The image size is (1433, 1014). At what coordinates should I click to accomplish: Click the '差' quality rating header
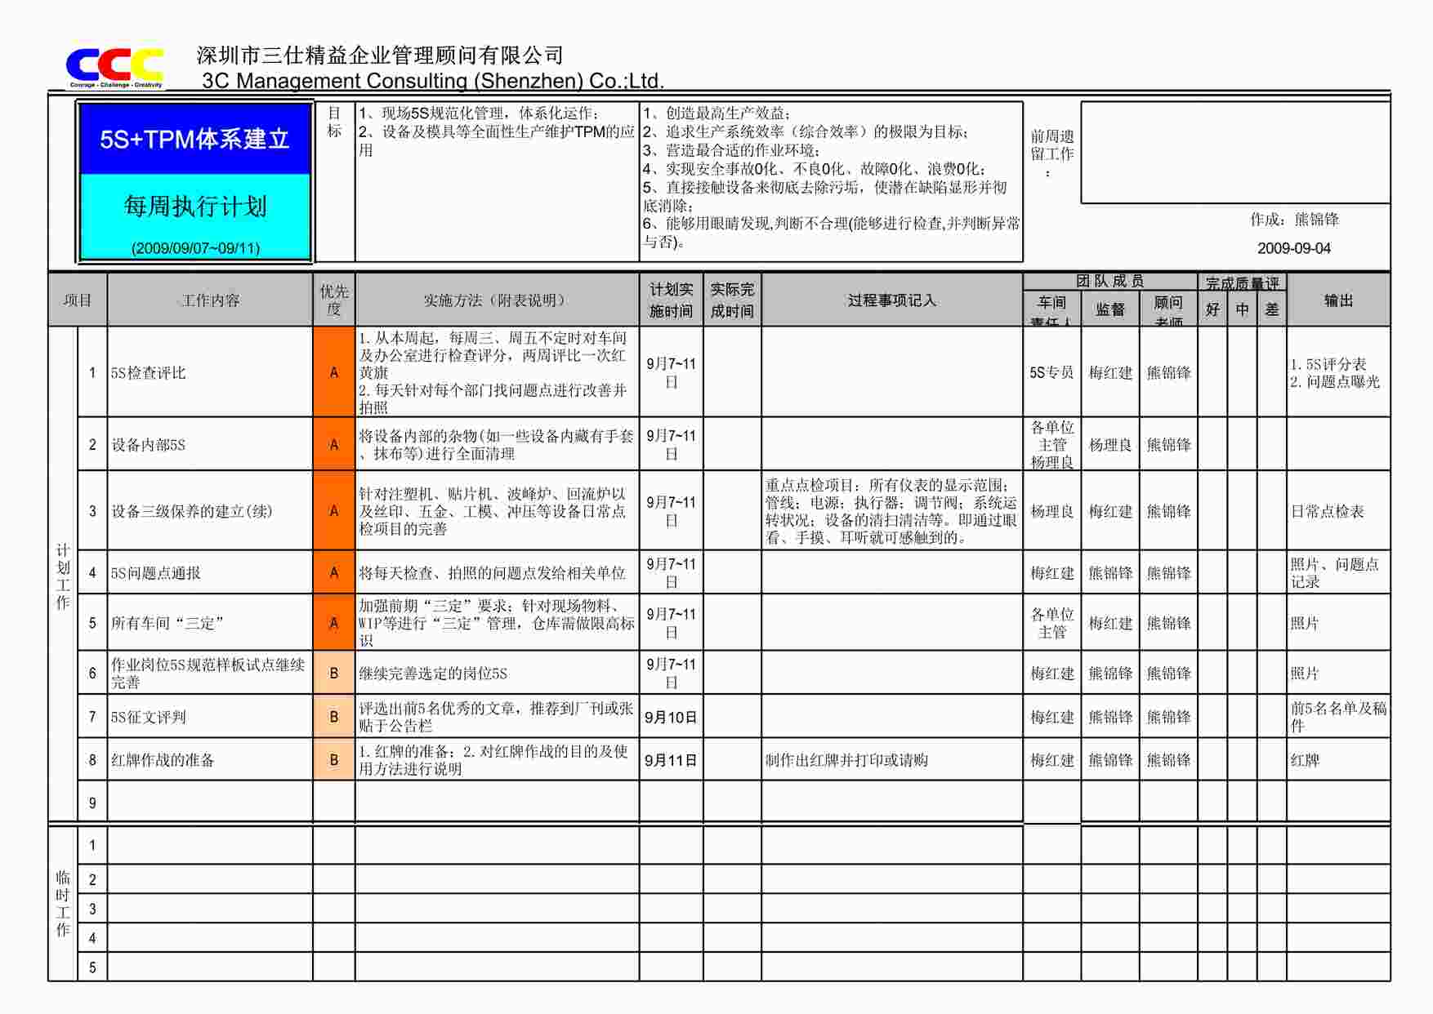1271,309
